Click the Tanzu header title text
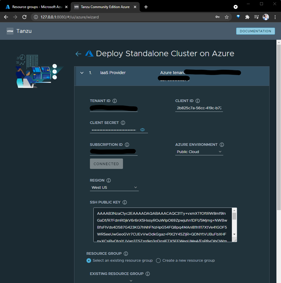 pyautogui.click(x=24, y=31)
